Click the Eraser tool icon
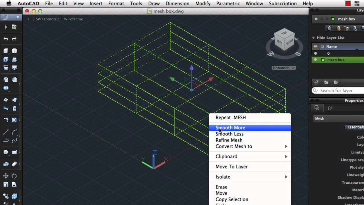This screenshot has width=364, height=205. [x=14, y=164]
